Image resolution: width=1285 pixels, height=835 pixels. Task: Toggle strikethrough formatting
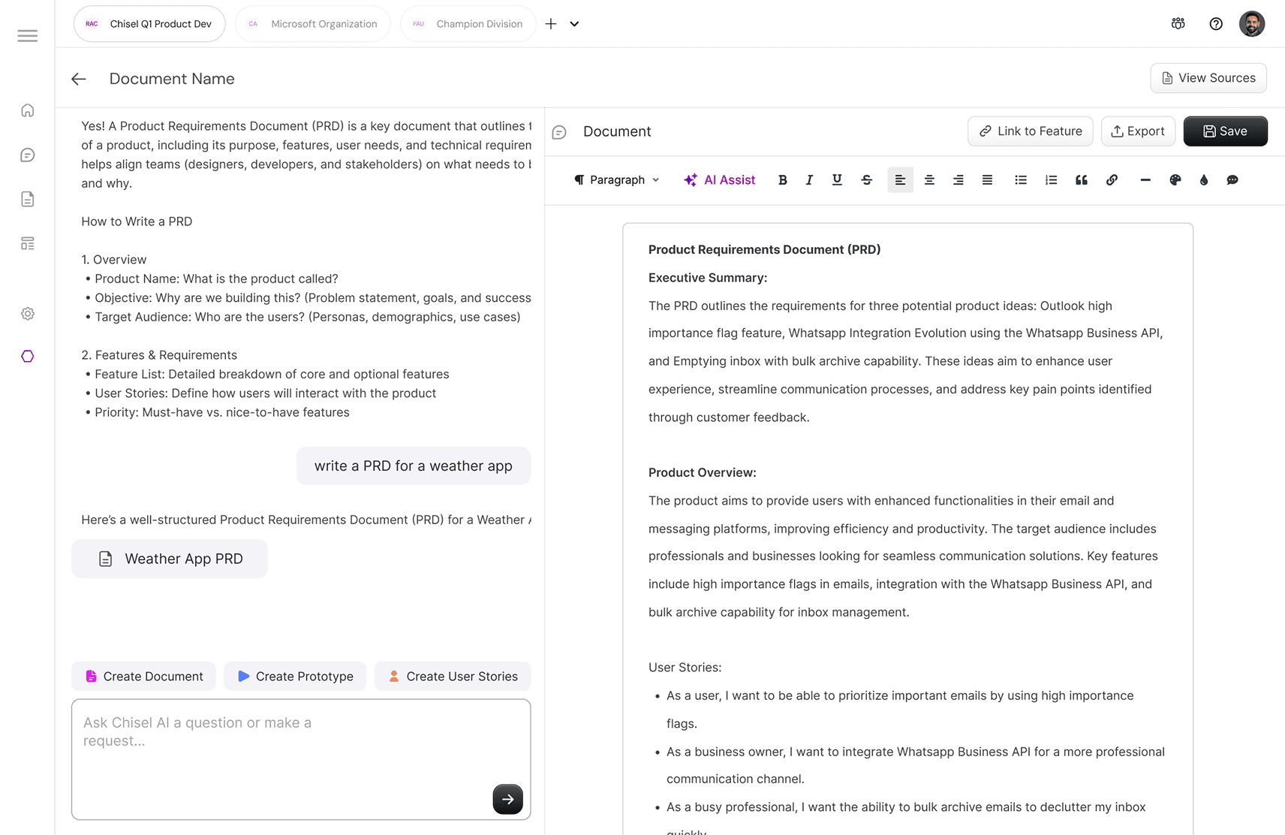click(x=866, y=179)
